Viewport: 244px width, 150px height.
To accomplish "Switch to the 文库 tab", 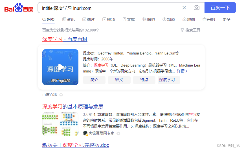I will tap(129, 19).
